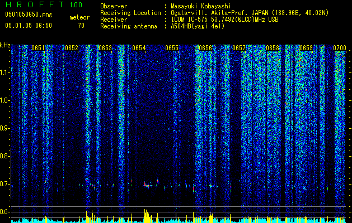
Task: Click the 0658 time marker
Action: pos(273,48)
